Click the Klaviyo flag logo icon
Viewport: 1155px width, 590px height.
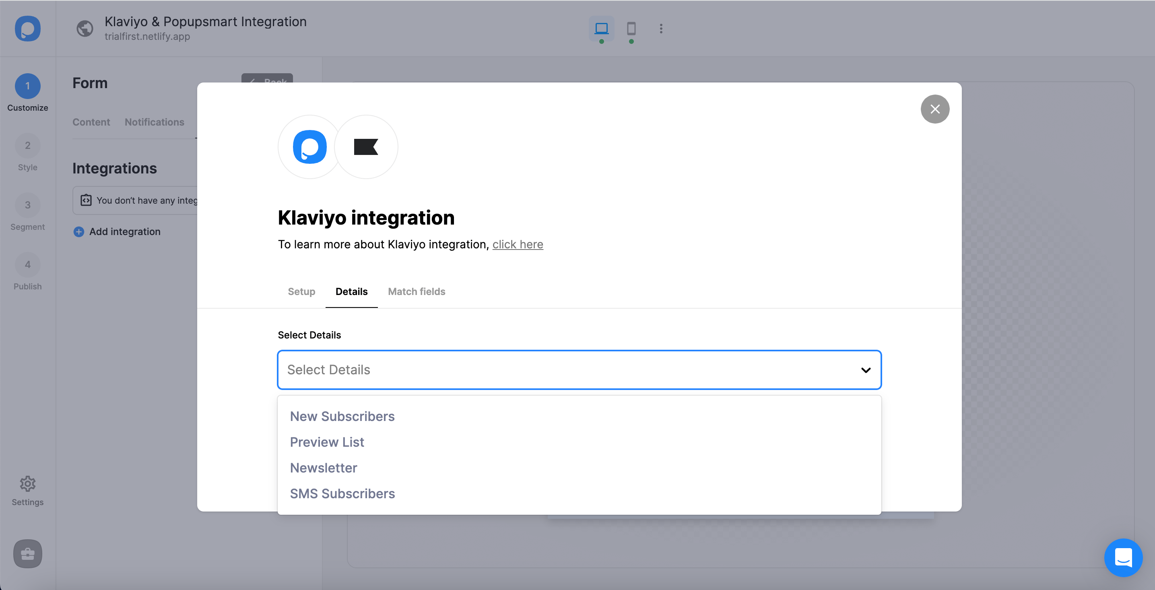pyautogui.click(x=367, y=147)
